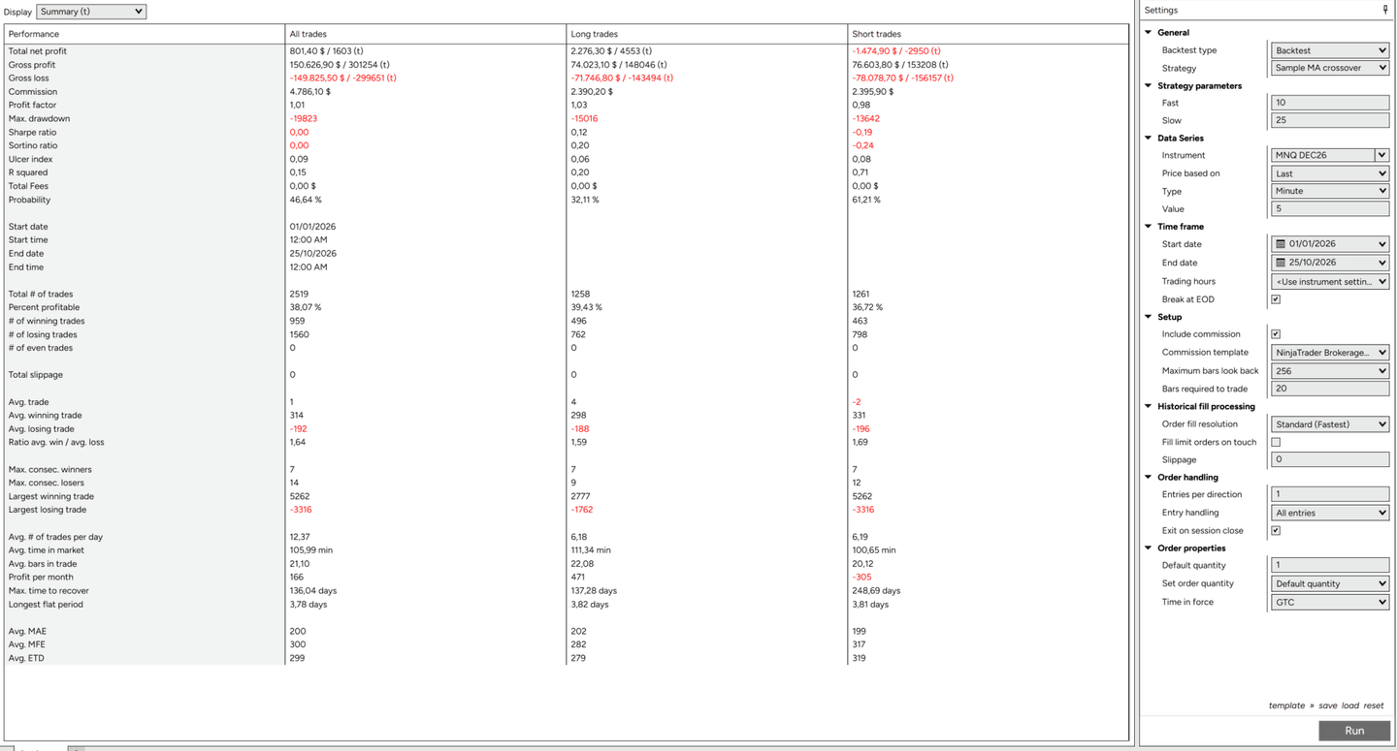
Task: Open the End date calendar icon
Action: (1281, 263)
